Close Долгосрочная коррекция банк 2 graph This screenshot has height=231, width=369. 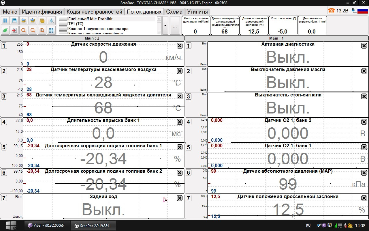(179, 173)
